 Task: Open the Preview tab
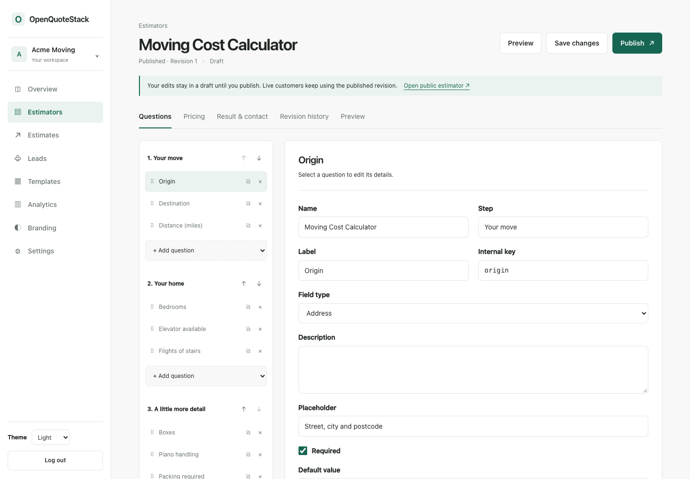coord(353,116)
